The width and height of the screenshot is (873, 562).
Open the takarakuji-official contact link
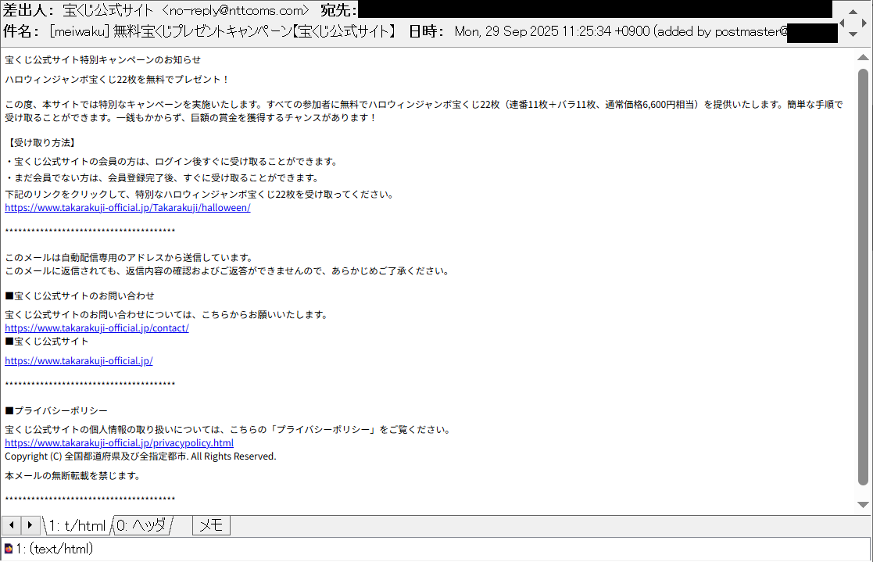[x=97, y=328]
